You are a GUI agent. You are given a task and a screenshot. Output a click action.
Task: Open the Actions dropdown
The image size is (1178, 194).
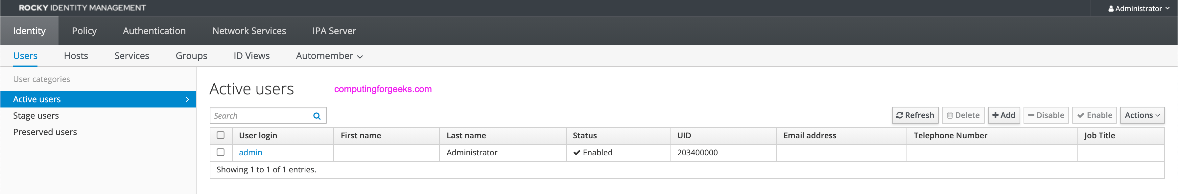coord(1142,115)
